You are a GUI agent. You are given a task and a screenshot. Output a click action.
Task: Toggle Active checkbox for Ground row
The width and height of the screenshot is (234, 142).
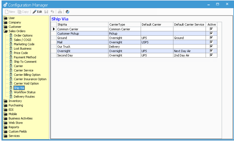click(x=211, y=38)
